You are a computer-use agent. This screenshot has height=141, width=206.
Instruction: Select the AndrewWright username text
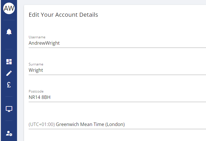tap(44, 43)
